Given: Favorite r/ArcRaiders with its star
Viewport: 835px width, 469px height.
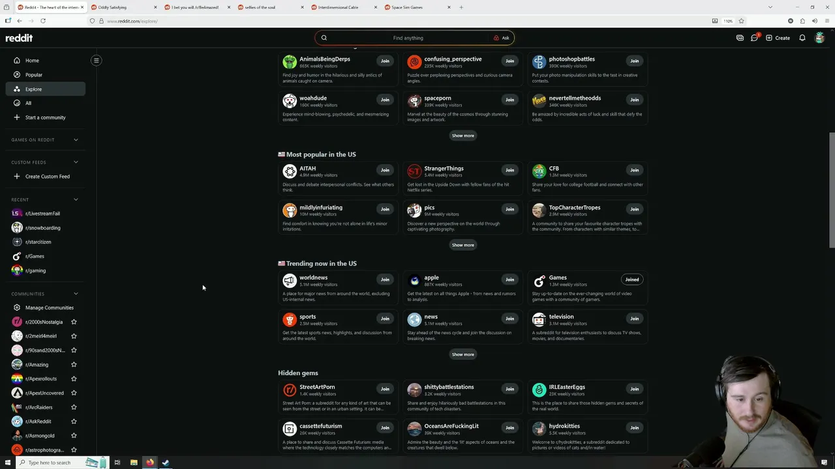Looking at the screenshot, I should pos(74,407).
